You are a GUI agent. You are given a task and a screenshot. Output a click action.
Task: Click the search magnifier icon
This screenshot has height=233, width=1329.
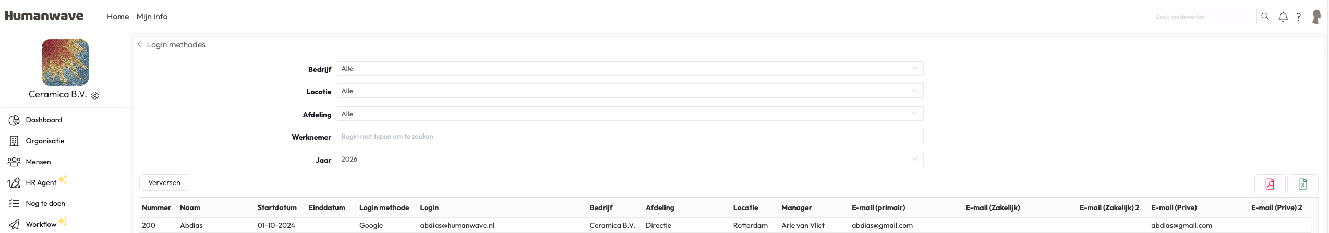tap(1265, 16)
